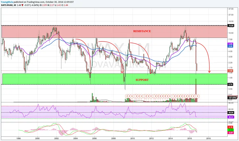Screen dimensions: 239x141
Task: Click the rightmost earnings E marker
Action: click(198, 96)
